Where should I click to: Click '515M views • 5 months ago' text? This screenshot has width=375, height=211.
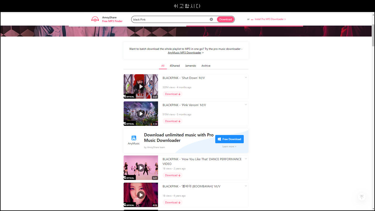[177, 115]
